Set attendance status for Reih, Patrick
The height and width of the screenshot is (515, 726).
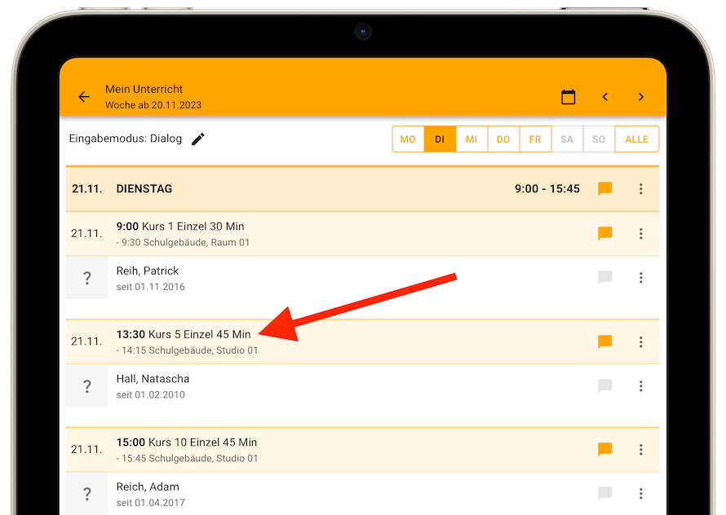[87, 278]
